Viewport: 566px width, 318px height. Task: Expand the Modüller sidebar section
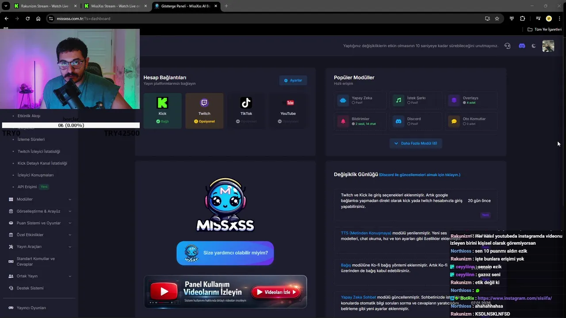pyautogui.click(x=40, y=199)
